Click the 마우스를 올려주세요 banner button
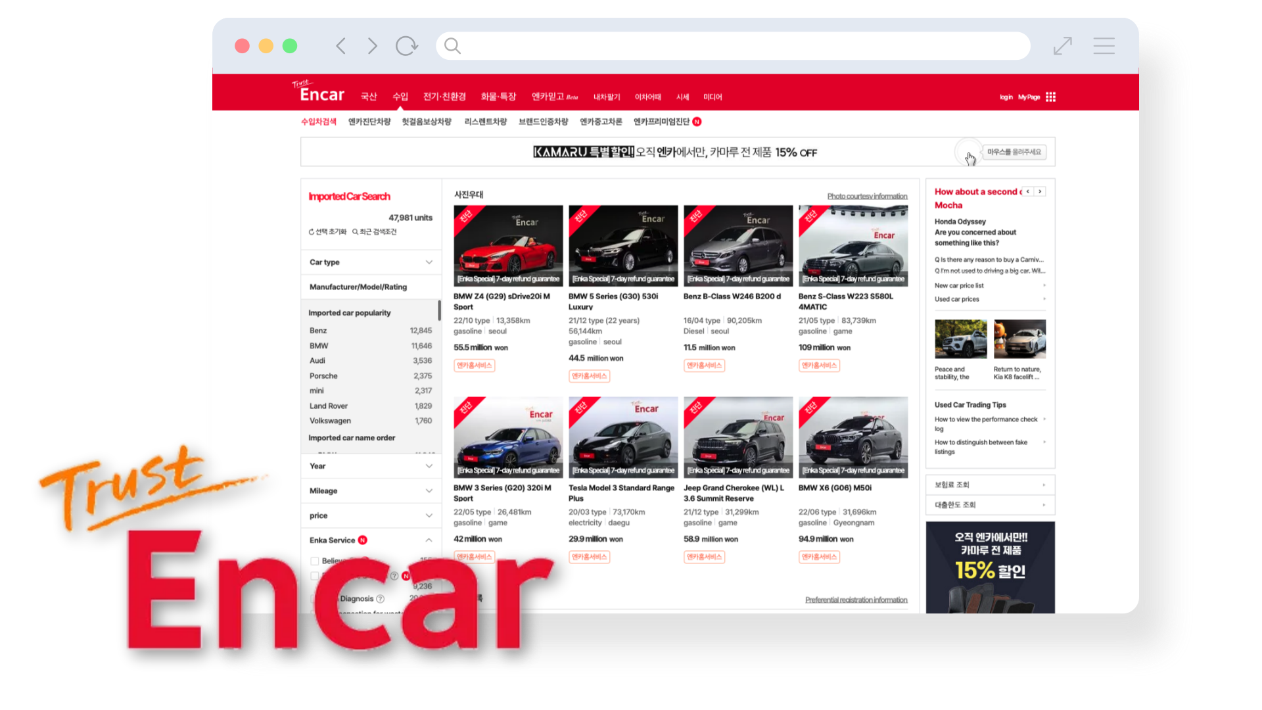 tap(1014, 153)
